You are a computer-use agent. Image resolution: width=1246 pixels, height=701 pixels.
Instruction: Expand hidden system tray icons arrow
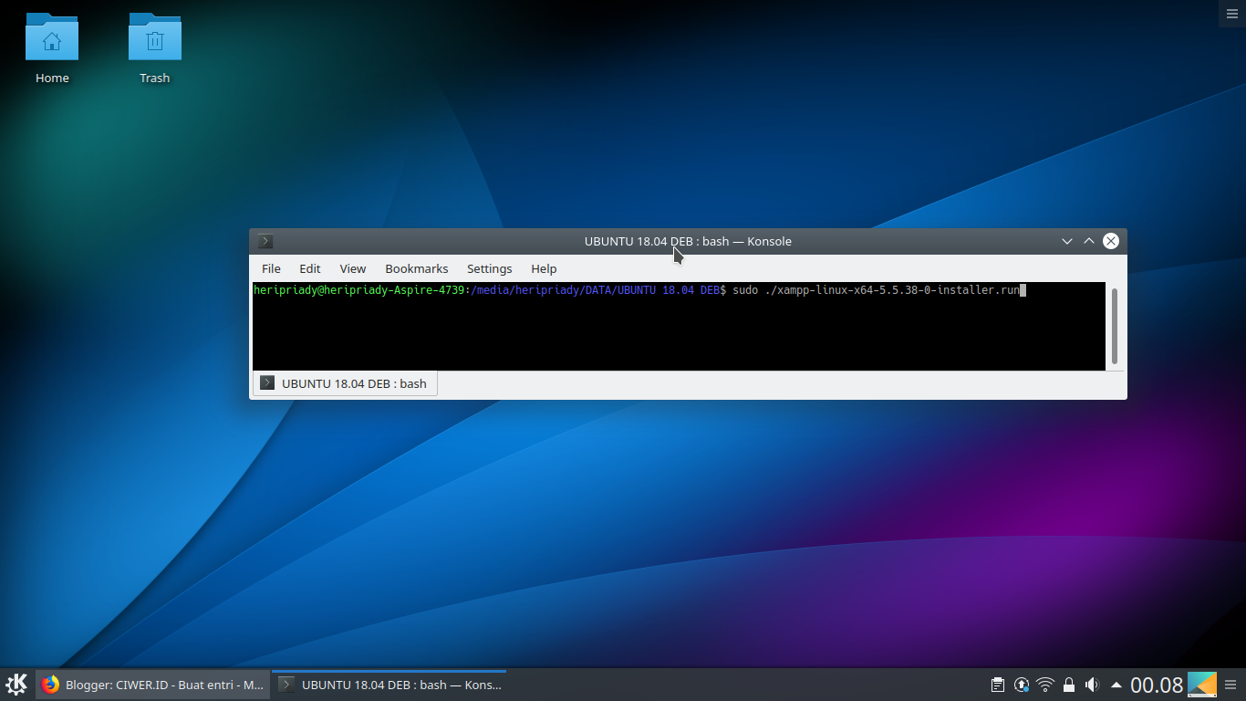(x=1116, y=685)
